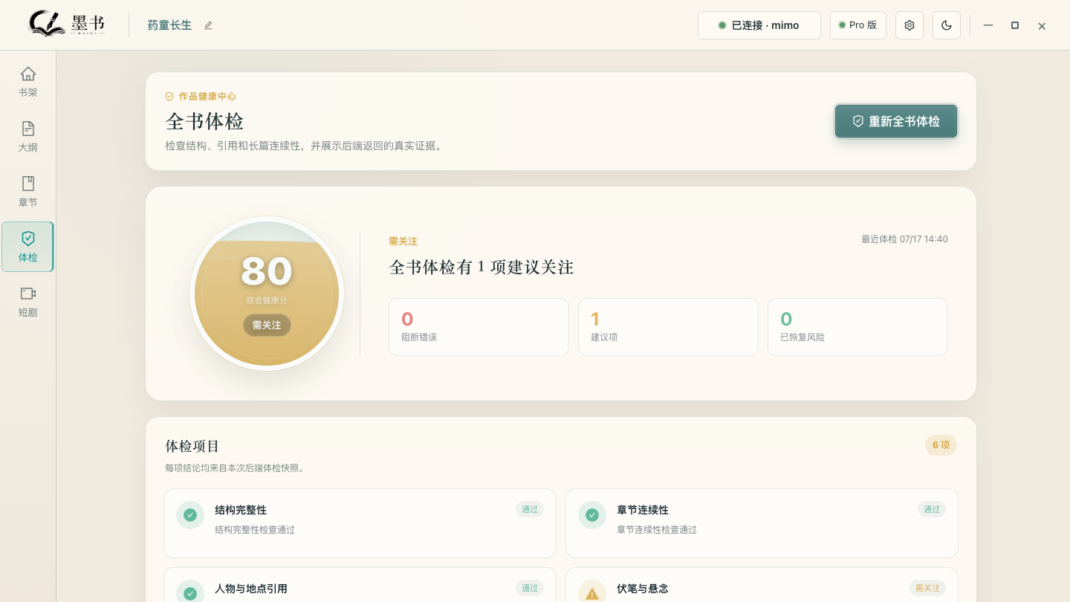Click the 已连接 · mimo connection status

pyautogui.click(x=759, y=25)
